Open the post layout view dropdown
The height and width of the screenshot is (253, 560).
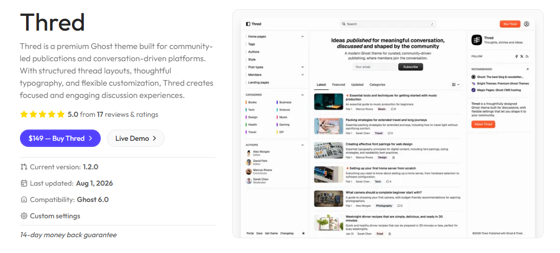coord(455,85)
